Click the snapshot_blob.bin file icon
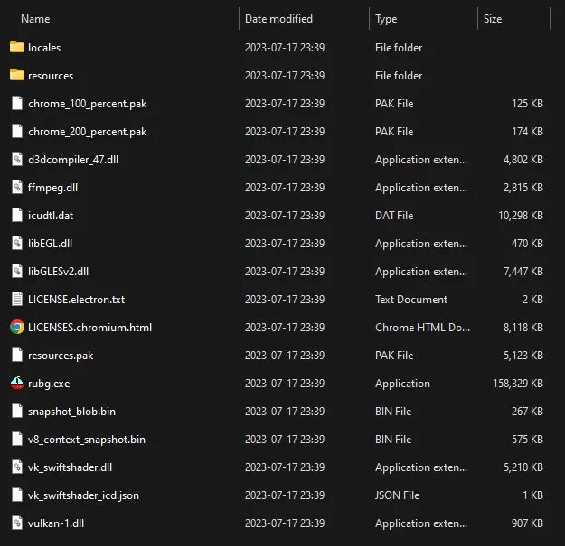565x546 pixels. (x=17, y=412)
